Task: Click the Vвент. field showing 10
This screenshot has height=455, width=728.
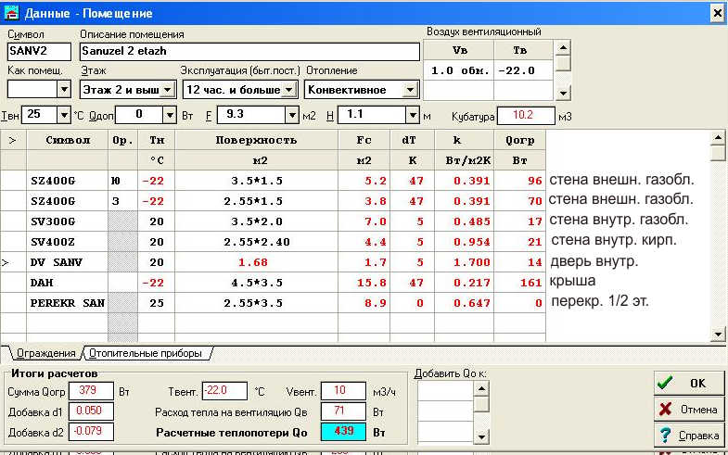Action: coord(343,390)
